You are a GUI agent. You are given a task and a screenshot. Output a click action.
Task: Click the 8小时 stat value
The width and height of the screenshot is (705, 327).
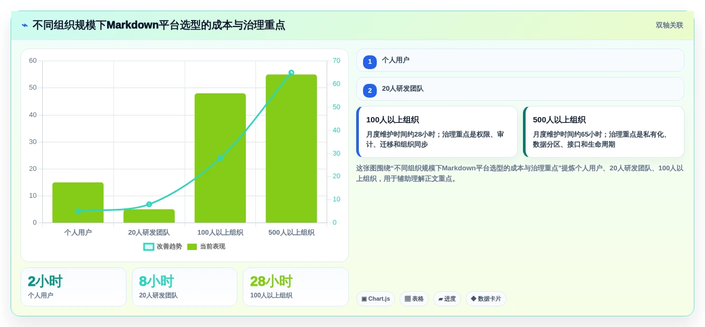(x=157, y=281)
